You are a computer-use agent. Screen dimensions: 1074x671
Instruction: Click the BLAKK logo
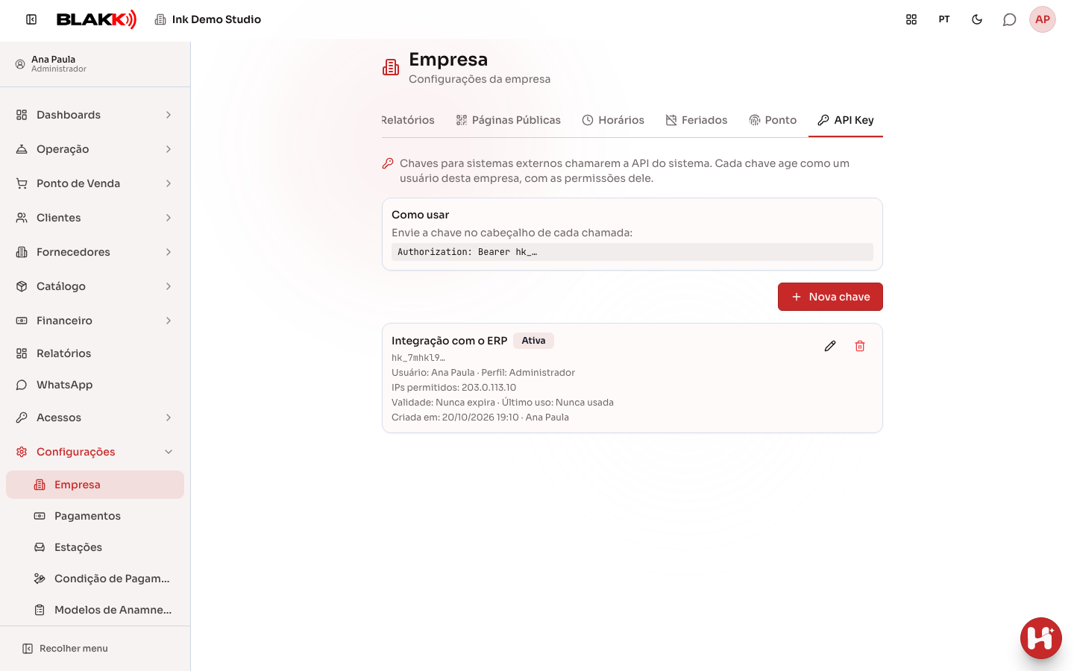coord(97,19)
